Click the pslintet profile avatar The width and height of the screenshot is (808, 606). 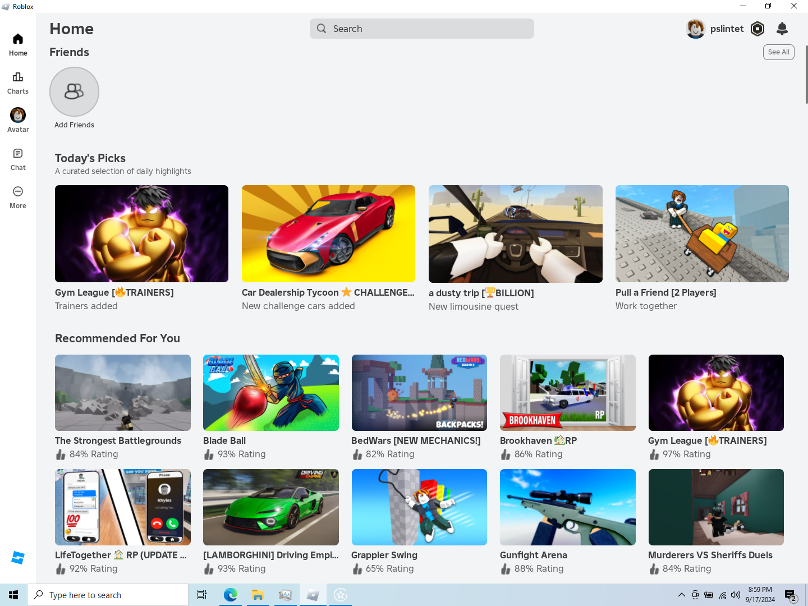coord(696,29)
